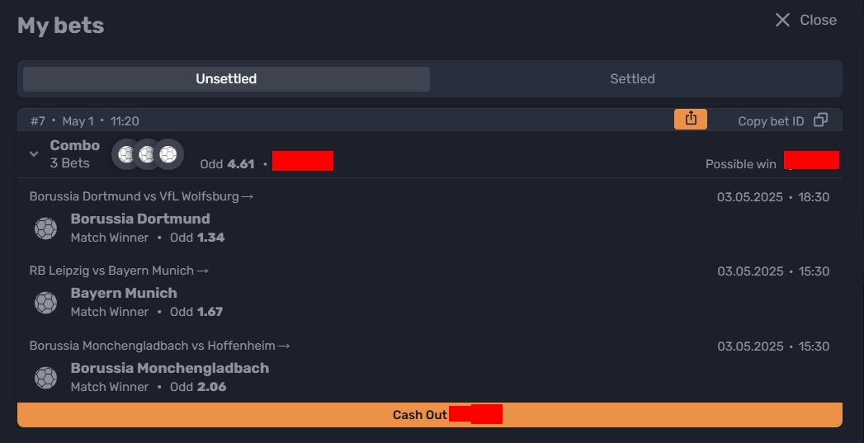Image resolution: width=864 pixels, height=443 pixels.
Task: Switch to the Settled tab
Action: pos(633,79)
